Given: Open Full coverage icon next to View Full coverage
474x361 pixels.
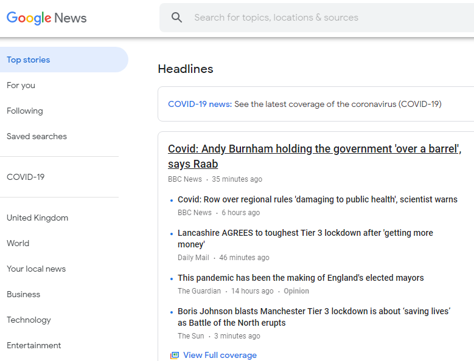Looking at the screenshot, I should point(175,356).
